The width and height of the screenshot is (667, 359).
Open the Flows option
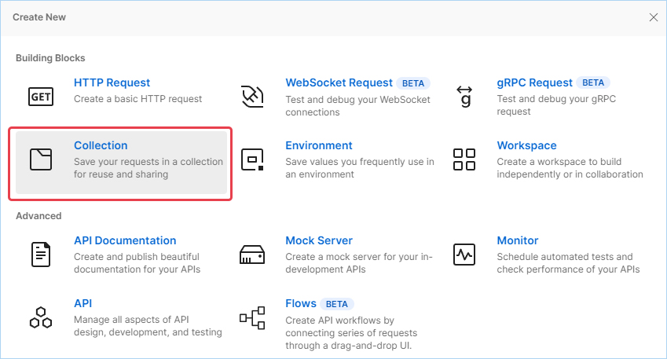click(301, 303)
